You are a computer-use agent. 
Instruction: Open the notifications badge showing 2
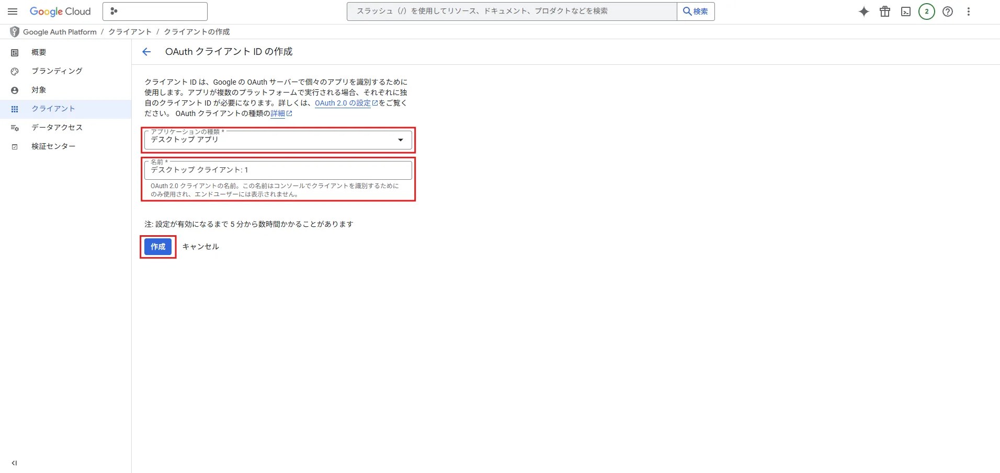(x=927, y=11)
